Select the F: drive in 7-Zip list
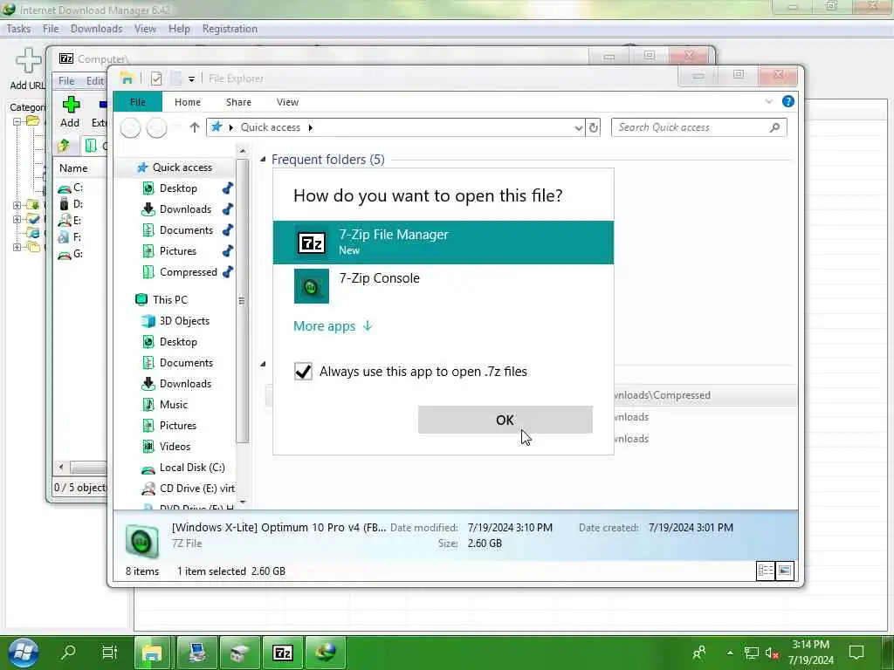Screen dimensions: 894x670 click(x=72, y=237)
